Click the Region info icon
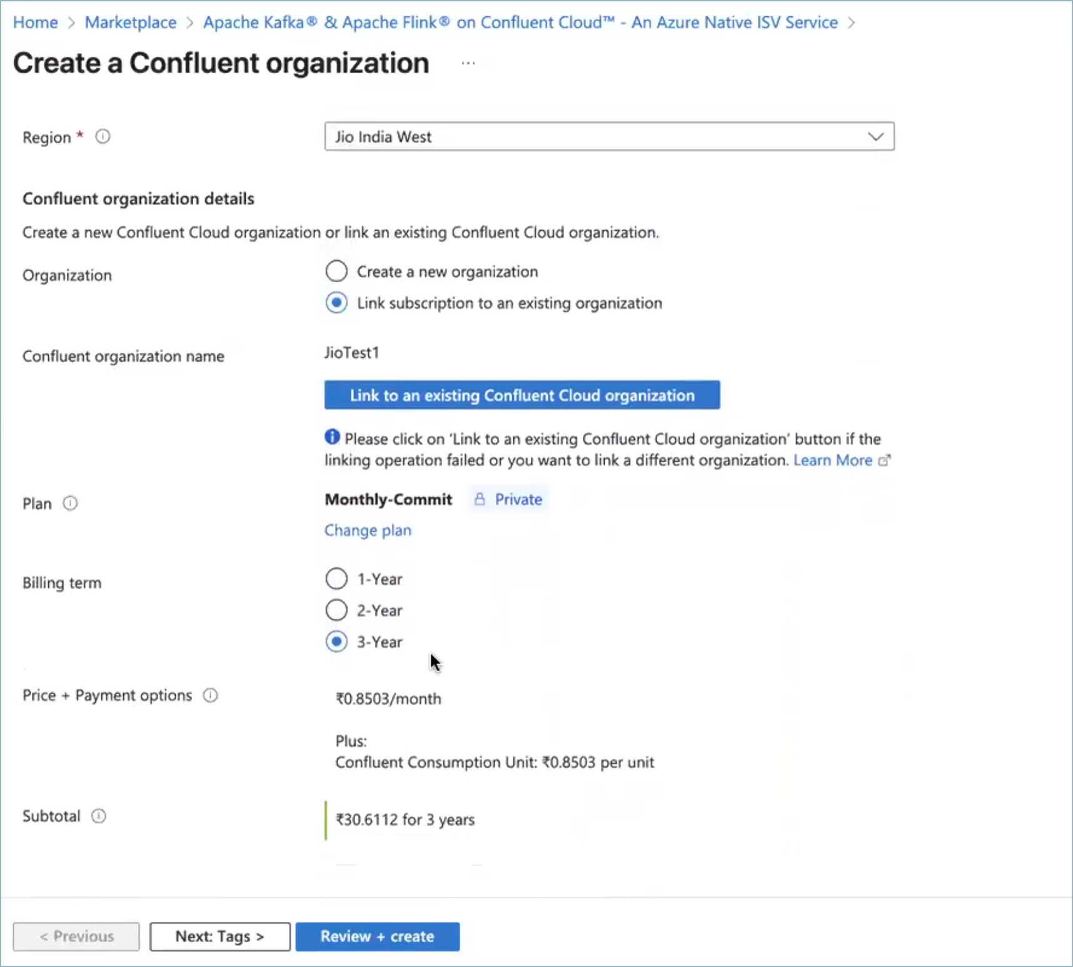 tap(103, 136)
